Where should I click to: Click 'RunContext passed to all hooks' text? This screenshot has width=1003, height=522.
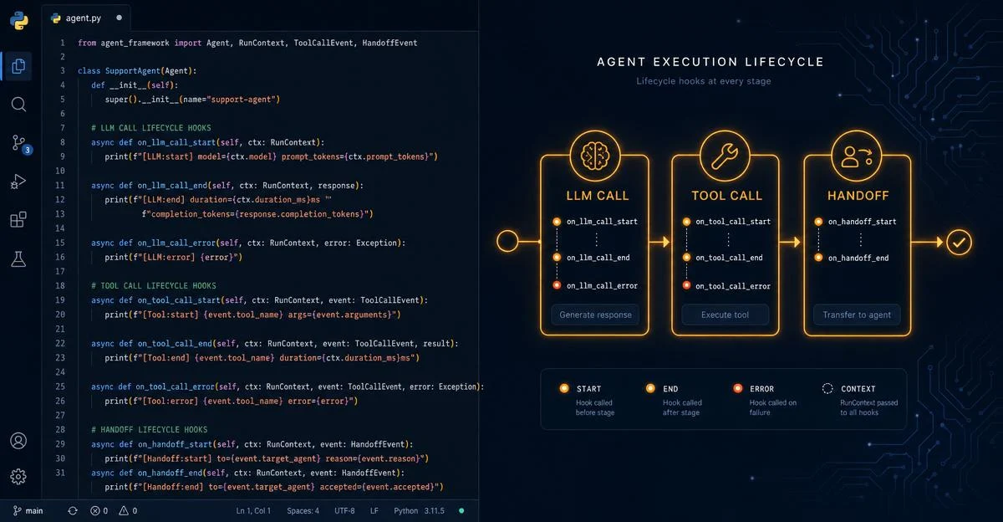point(869,407)
